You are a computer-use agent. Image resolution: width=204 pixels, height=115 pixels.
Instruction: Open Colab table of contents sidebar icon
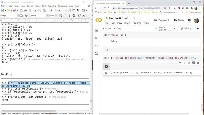click(x=96, y=31)
